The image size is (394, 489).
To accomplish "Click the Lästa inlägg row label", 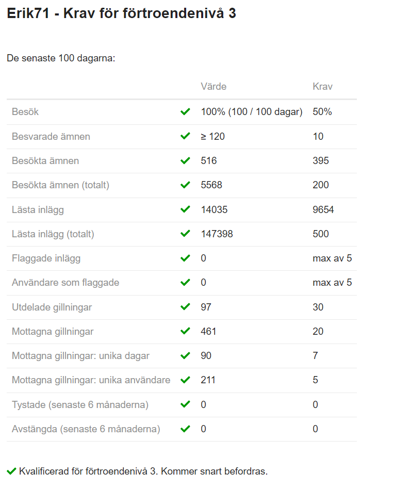I will 38,209.
